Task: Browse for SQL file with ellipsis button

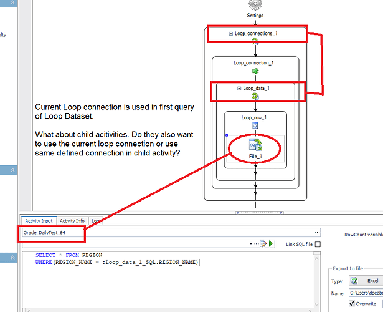Action: [x=256, y=244]
